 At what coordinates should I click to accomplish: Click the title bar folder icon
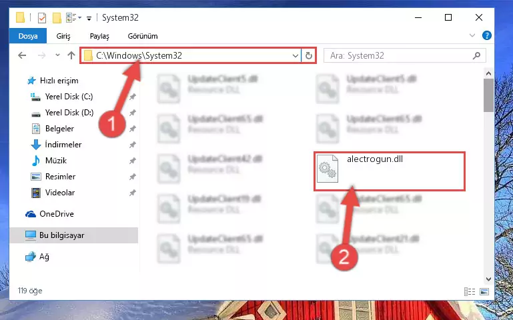pyautogui.click(x=20, y=17)
